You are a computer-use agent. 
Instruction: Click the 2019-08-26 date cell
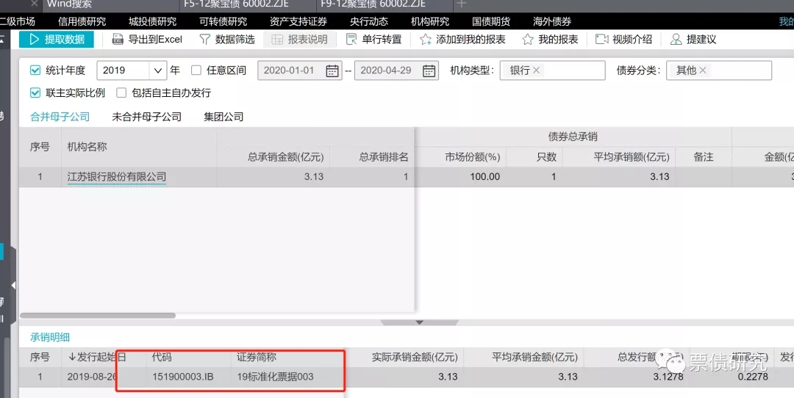[x=92, y=377]
